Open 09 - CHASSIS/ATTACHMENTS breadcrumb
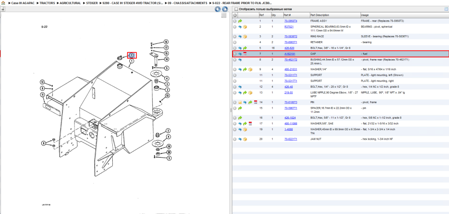This screenshot has height=214, width=449. [188, 3]
